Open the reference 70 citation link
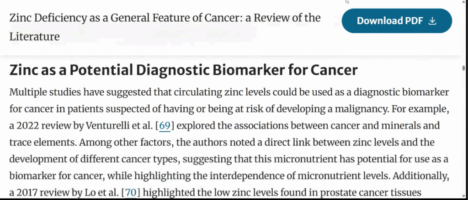The image size is (468, 200). pyautogui.click(x=131, y=193)
